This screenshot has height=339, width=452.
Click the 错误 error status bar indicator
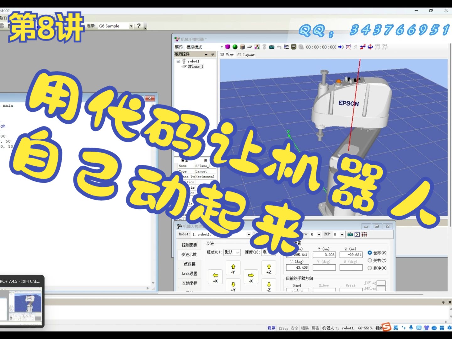coord(305,328)
